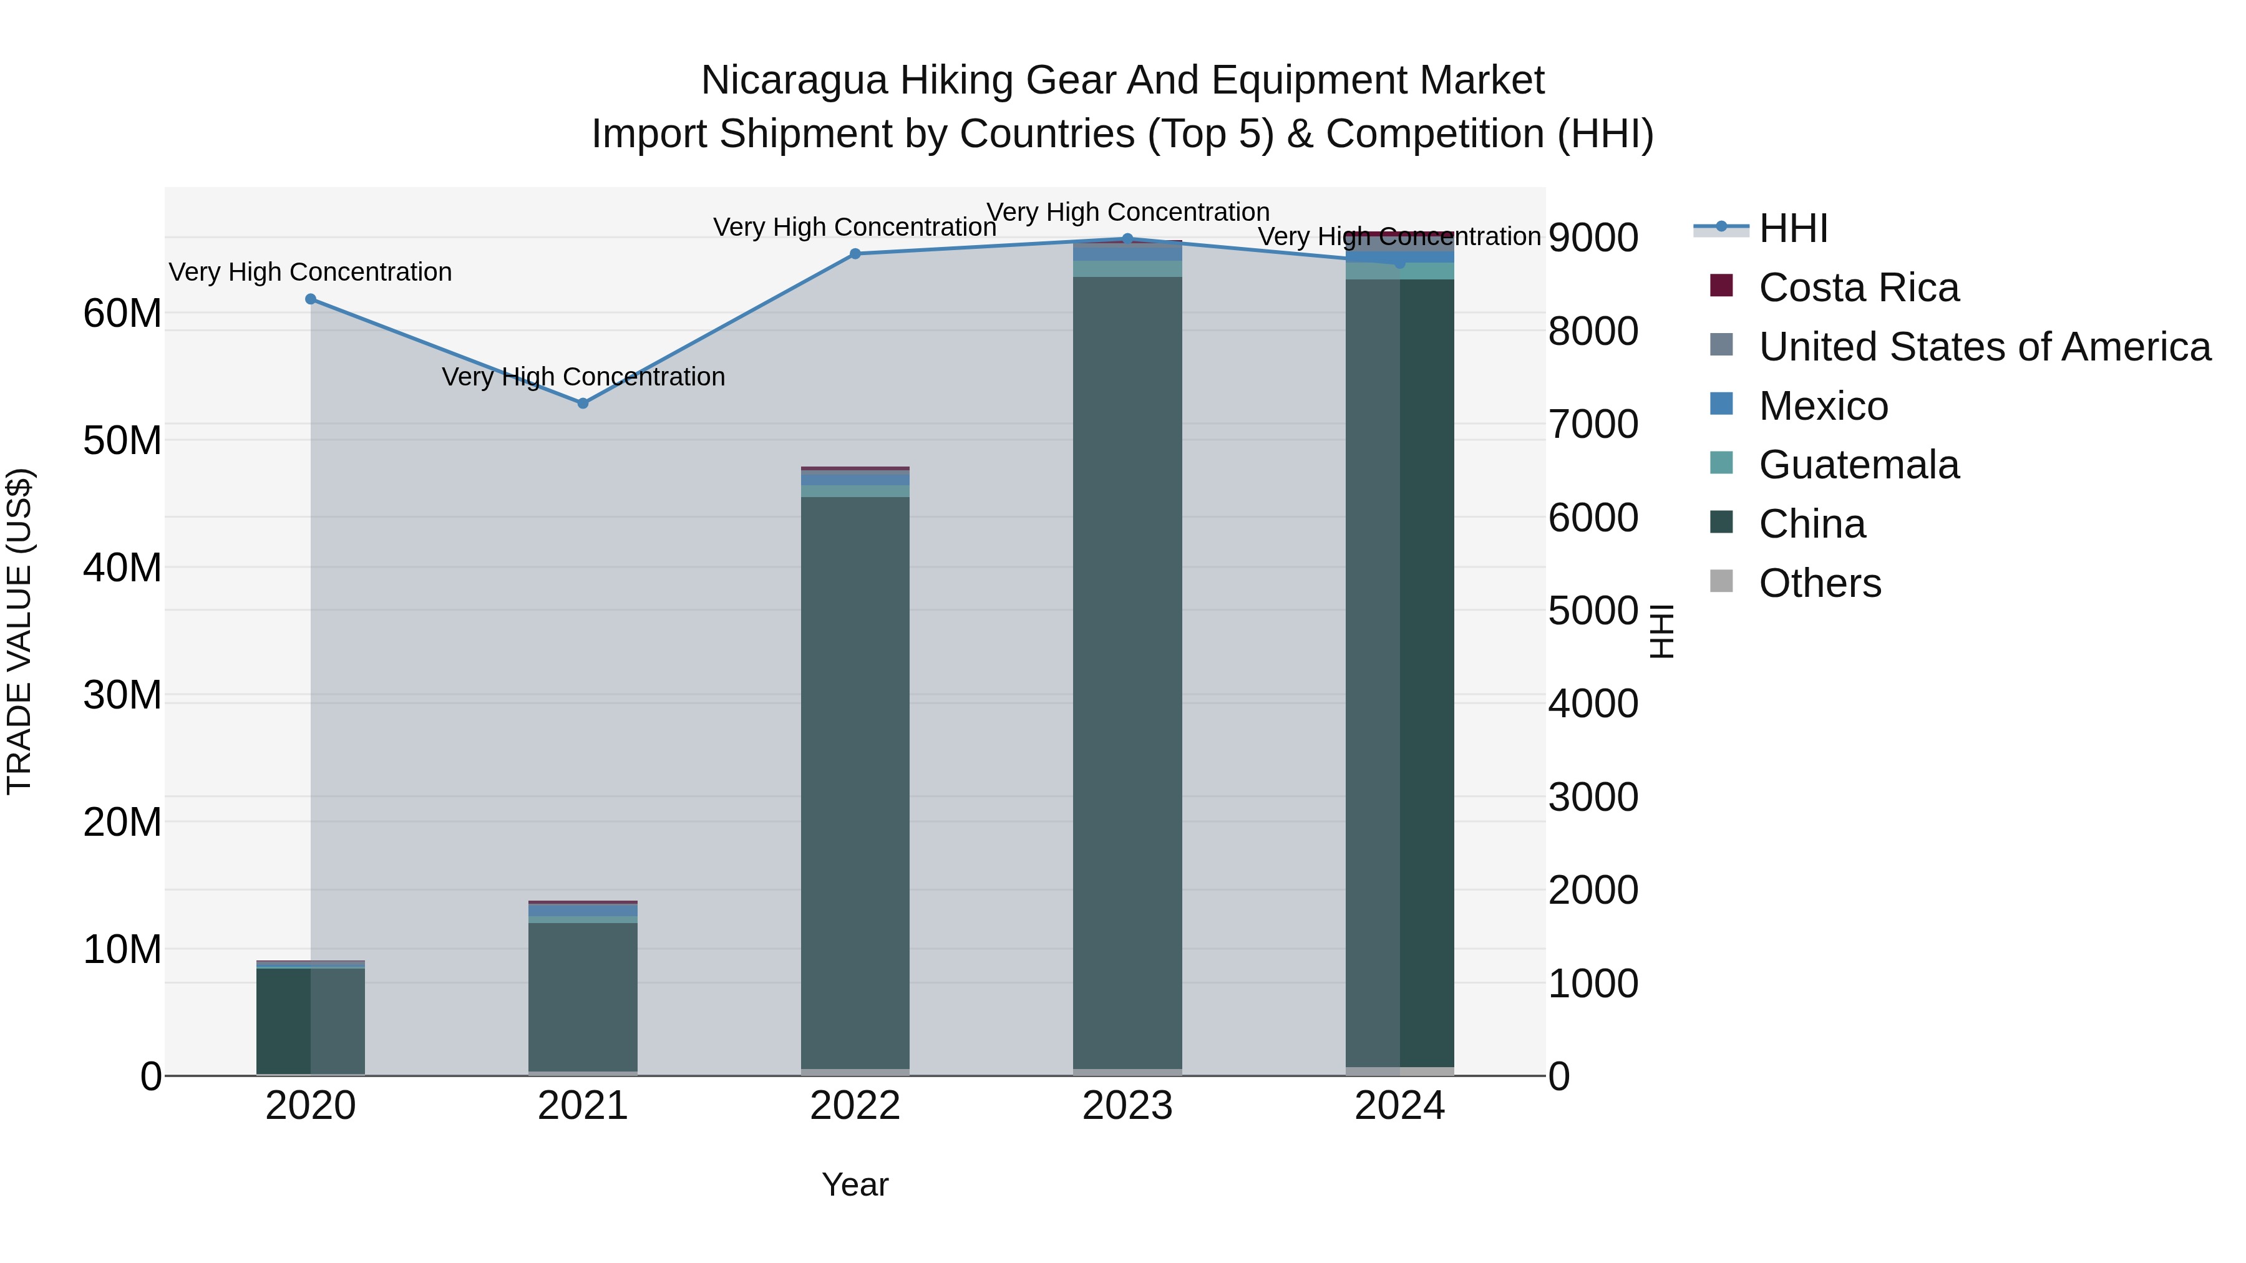Viewport: 2246px width, 1263px height.
Task: Click the 2023 China bar segment
Action: (1127, 673)
